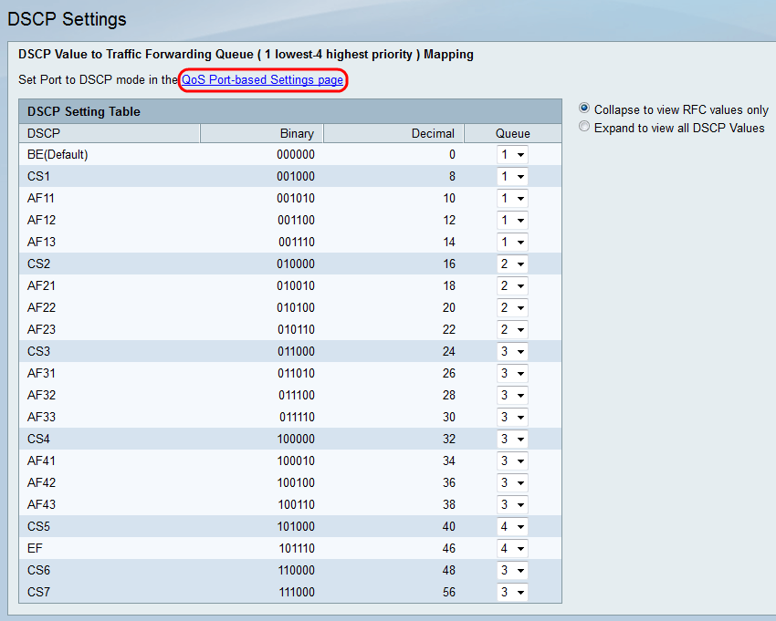Click the DSCP Setting Table title

click(x=84, y=112)
